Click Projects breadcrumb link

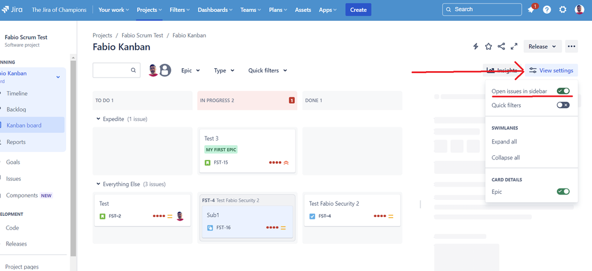pyautogui.click(x=102, y=35)
